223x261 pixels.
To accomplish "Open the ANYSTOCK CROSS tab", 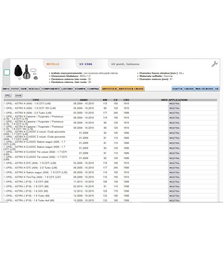I will pyautogui.click(x=131, y=89).
